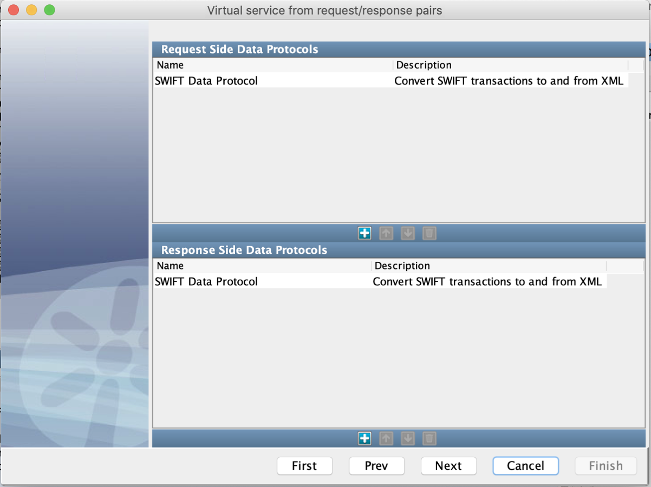Move response side protocol down

pos(408,438)
